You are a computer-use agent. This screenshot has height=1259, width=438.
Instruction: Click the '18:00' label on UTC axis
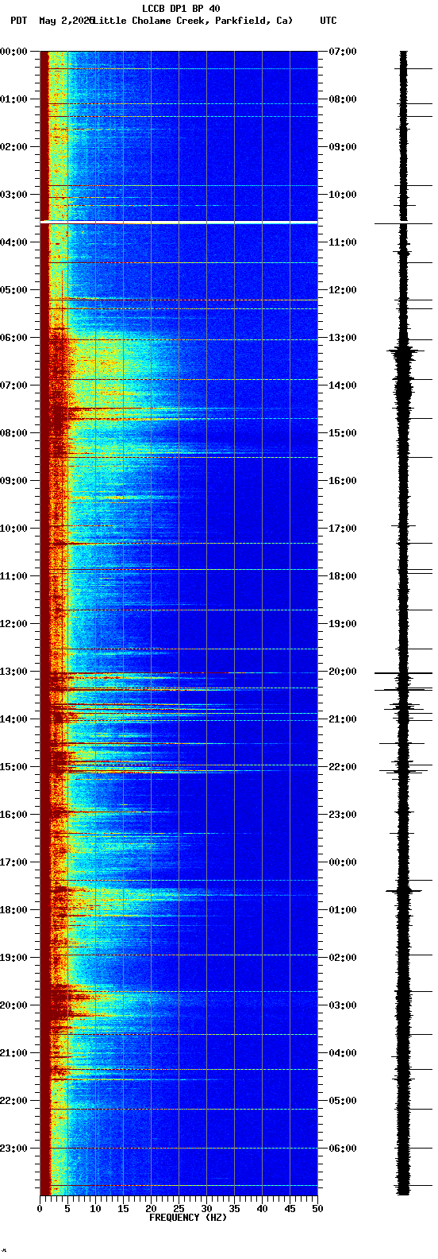coord(343,576)
